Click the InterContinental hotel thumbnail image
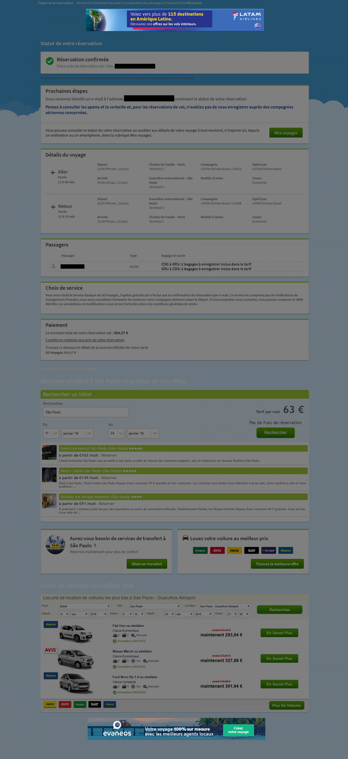This screenshot has width=348, height=759. click(x=49, y=452)
